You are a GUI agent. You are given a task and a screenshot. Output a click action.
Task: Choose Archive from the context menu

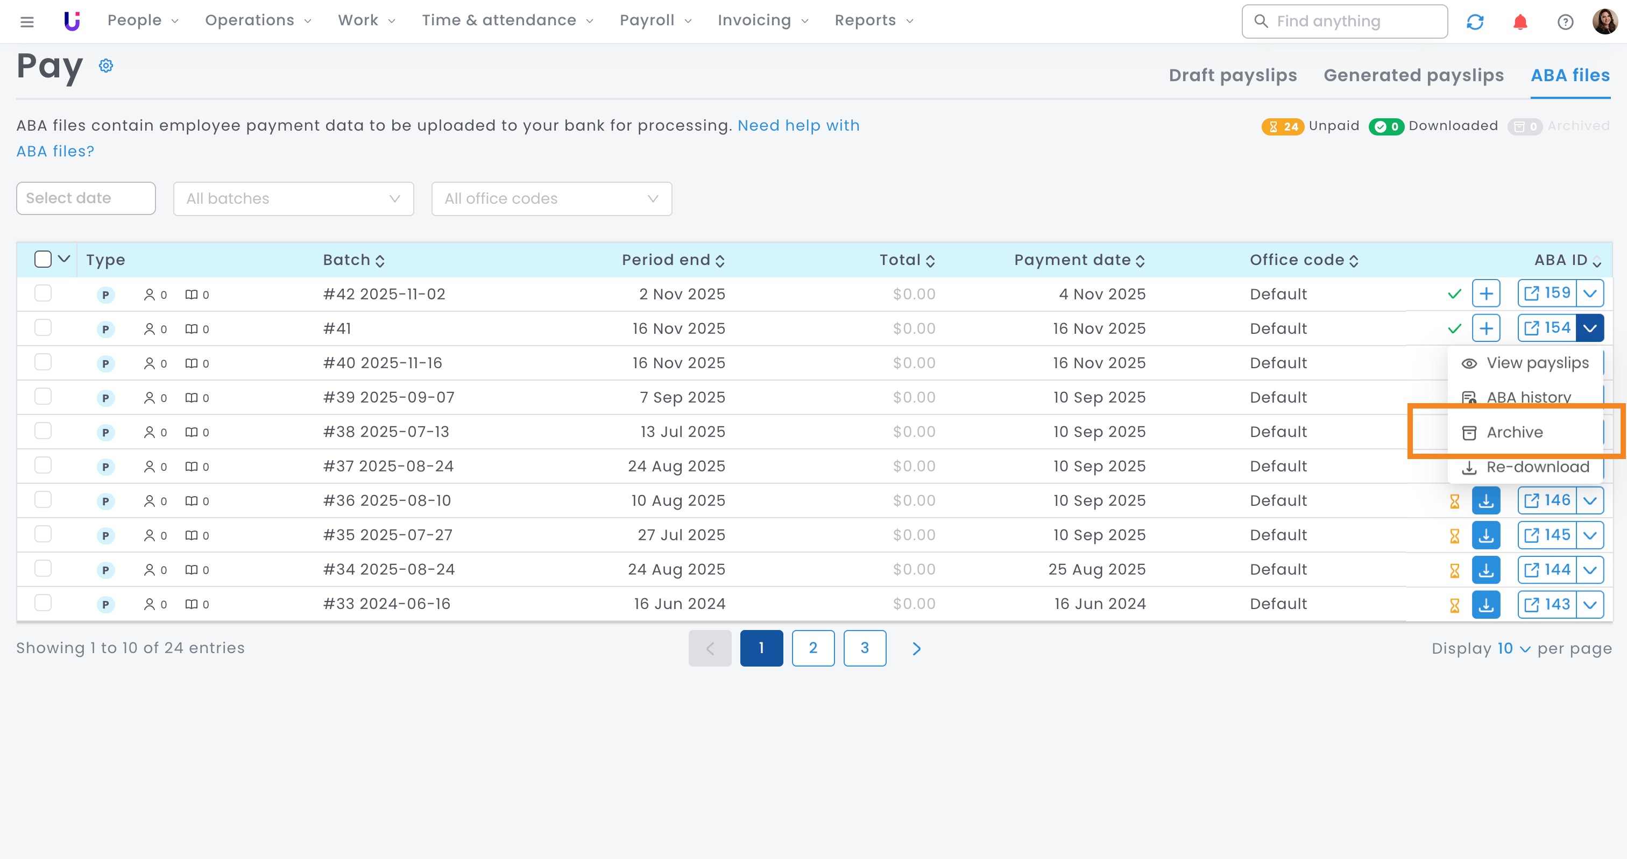pos(1514,432)
